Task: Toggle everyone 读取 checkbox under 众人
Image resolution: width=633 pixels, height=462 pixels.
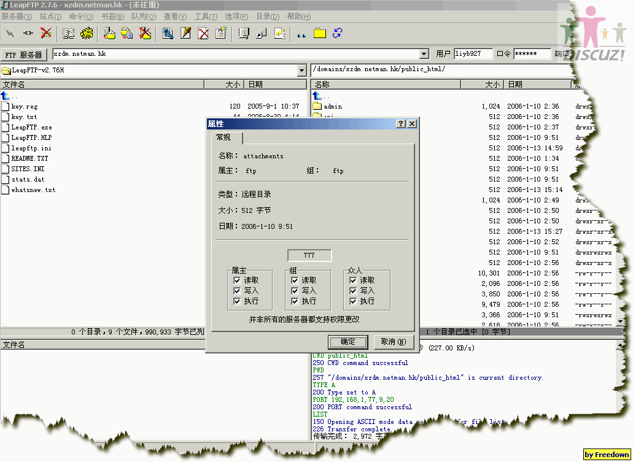Action: point(353,280)
